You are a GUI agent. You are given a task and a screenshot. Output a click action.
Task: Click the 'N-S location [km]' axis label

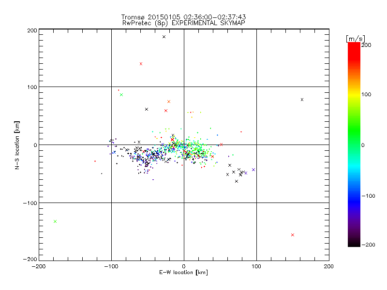pyautogui.click(x=17, y=145)
